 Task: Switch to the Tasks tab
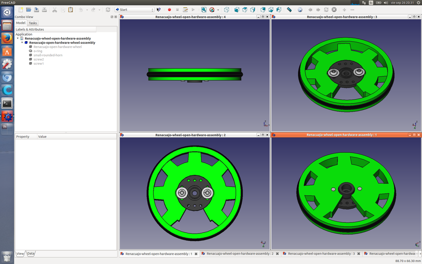coord(33,23)
